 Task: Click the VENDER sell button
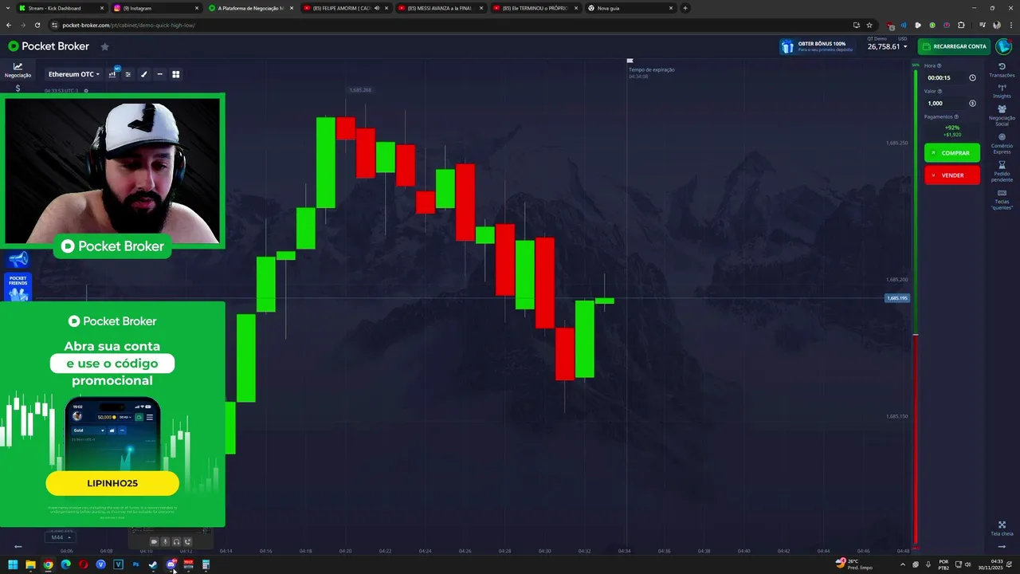click(952, 175)
